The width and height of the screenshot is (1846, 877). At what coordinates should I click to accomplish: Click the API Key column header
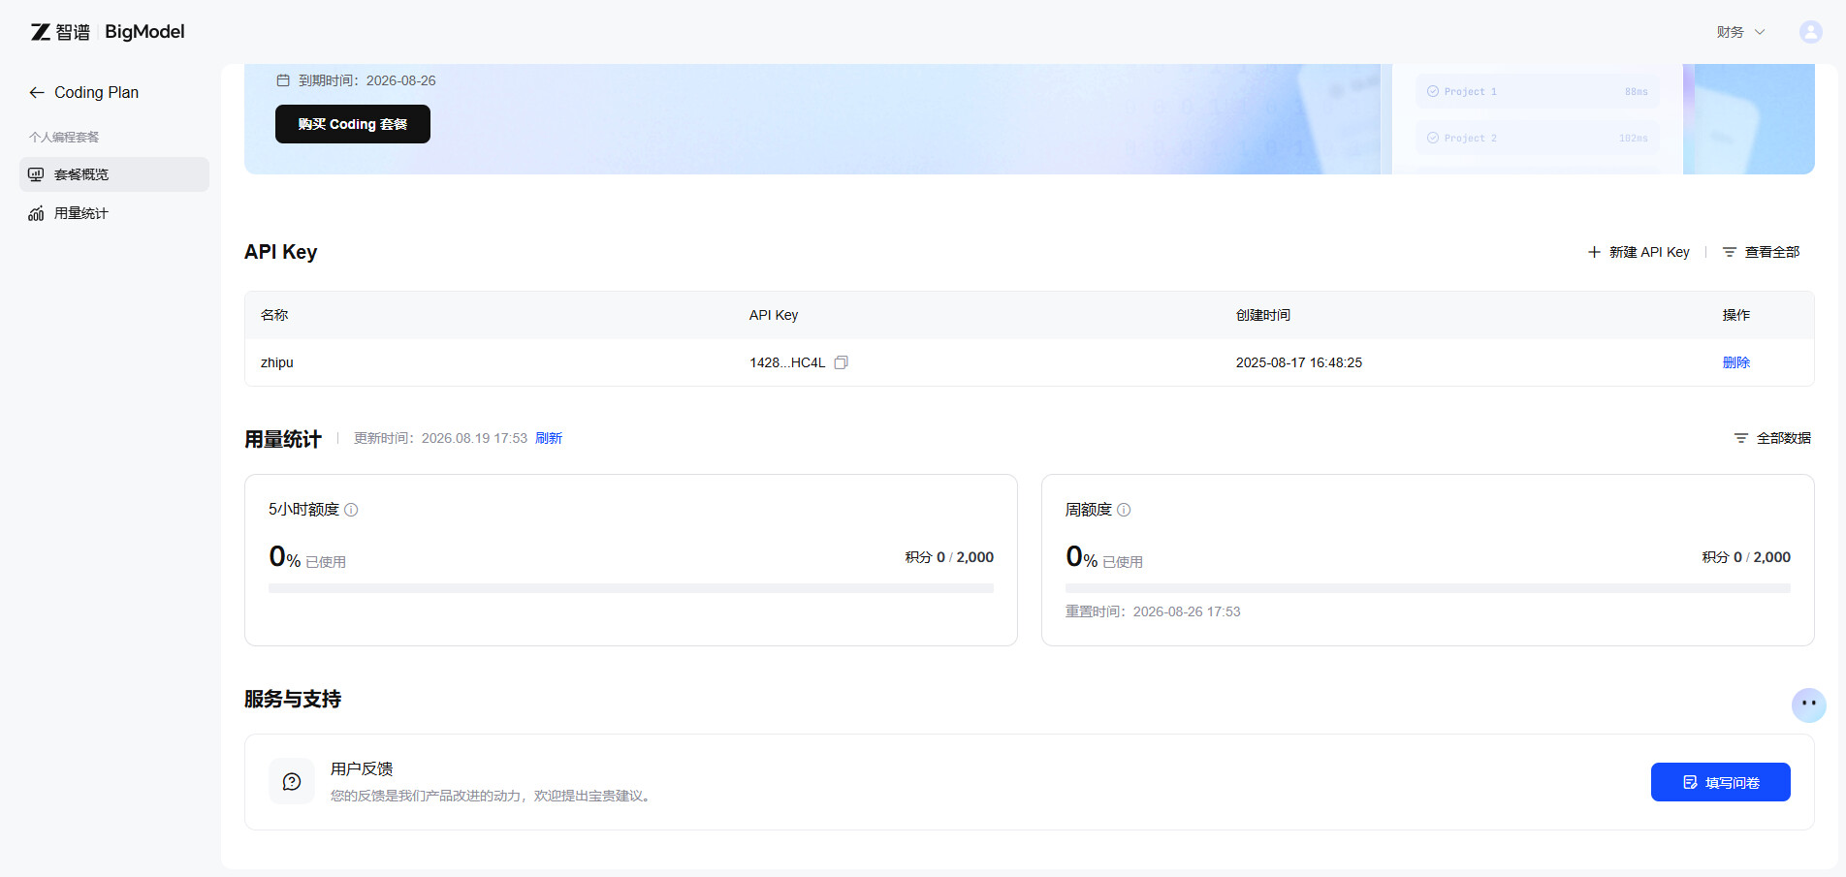(x=774, y=315)
